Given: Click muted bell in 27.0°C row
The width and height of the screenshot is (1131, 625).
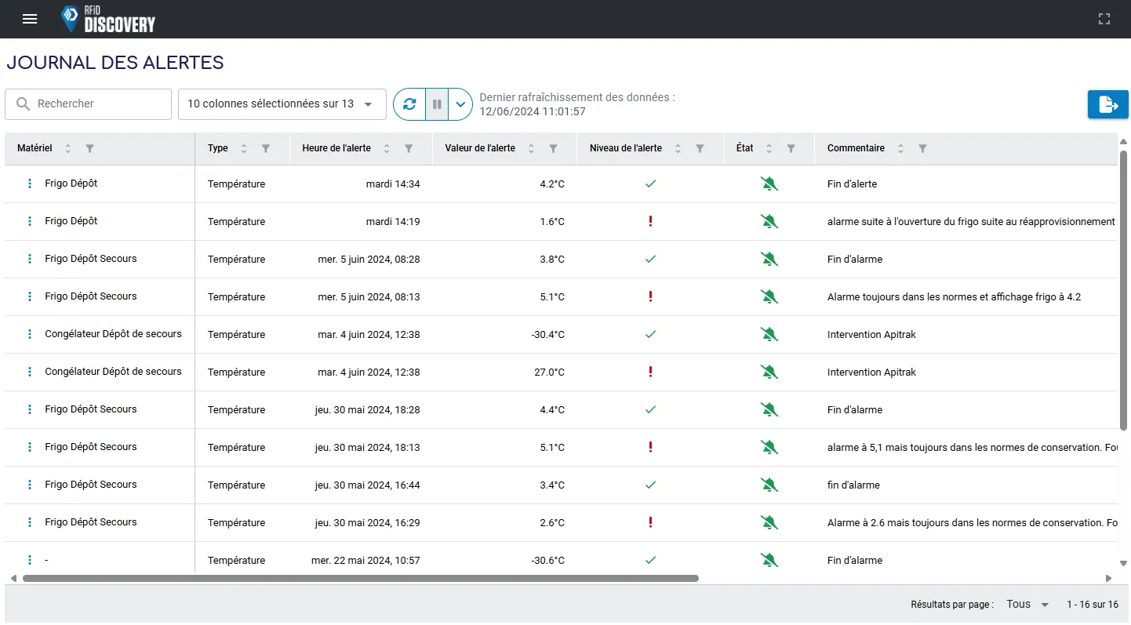Looking at the screenshot, I should pyautogui.click(x=769, y=372).
